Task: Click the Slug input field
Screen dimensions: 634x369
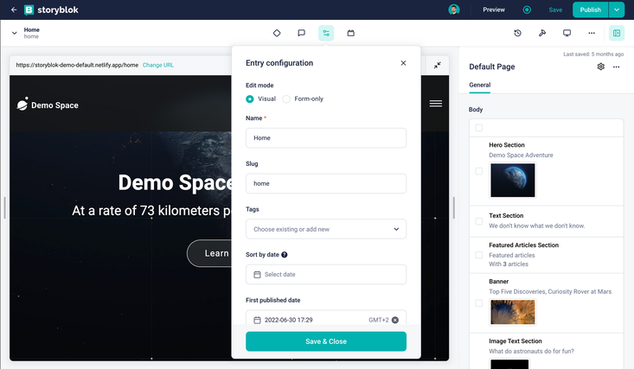Action: [326, 183]
